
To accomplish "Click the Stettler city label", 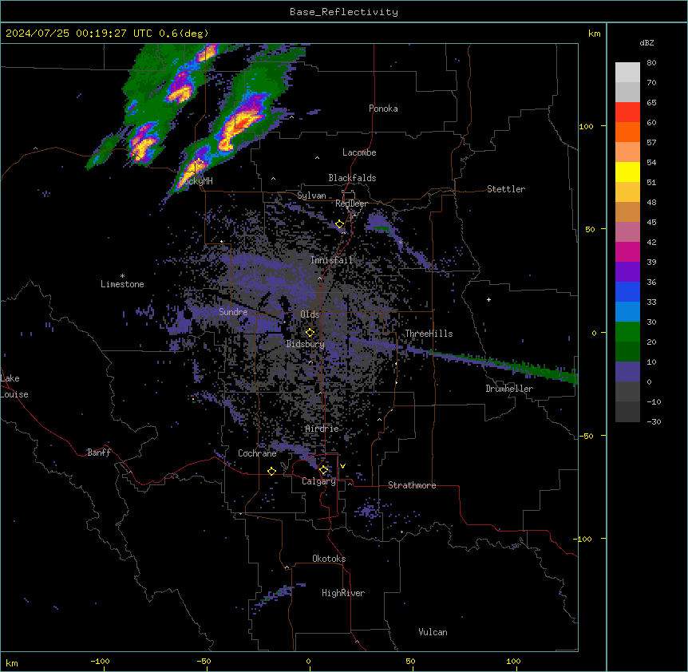I will pyautogui.click(x=506, y=189).
